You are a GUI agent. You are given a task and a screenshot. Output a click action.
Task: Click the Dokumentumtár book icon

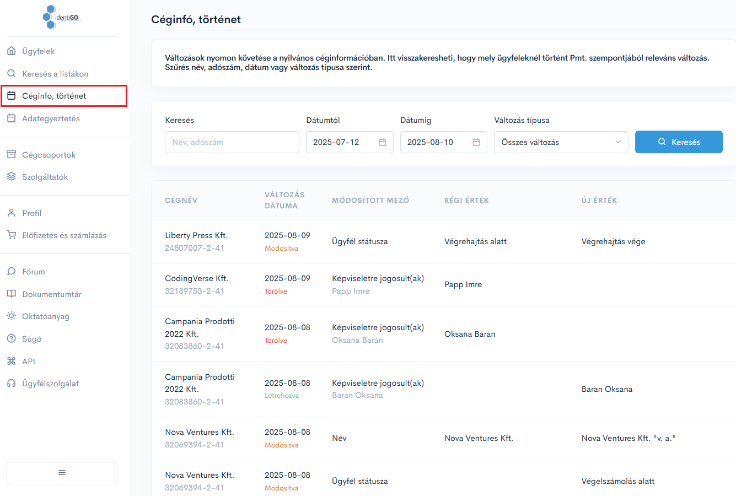[11, 294]
